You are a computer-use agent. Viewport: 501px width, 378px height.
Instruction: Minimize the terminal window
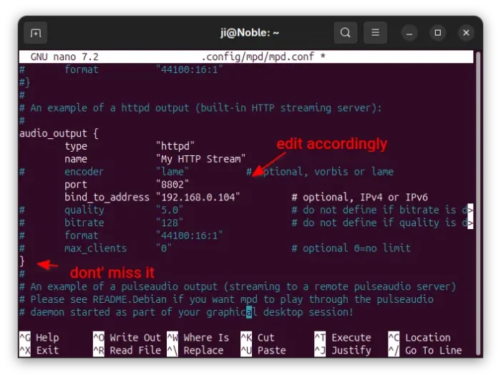(x=409, y=33)
